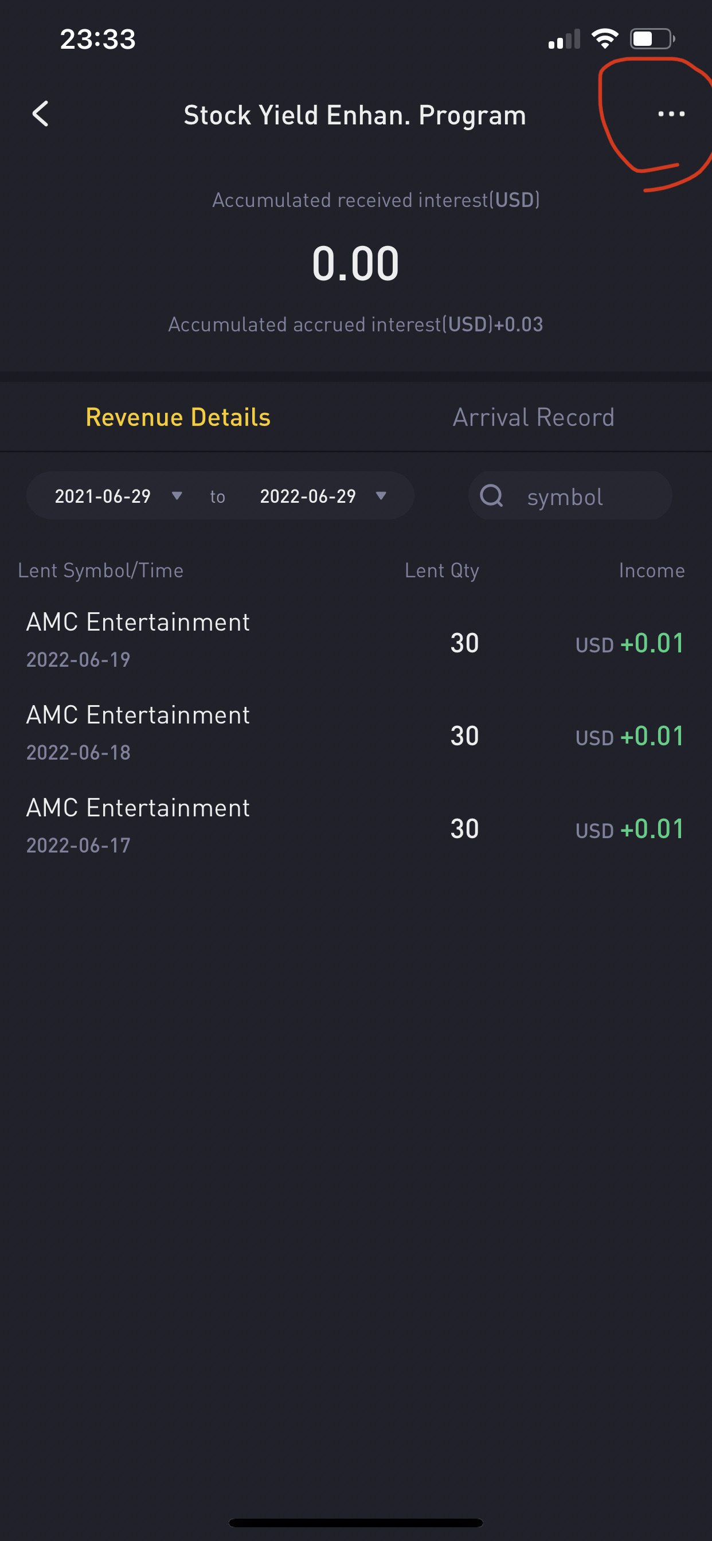Open the 2022-06-29 end date picker

[x=307, y=496]
